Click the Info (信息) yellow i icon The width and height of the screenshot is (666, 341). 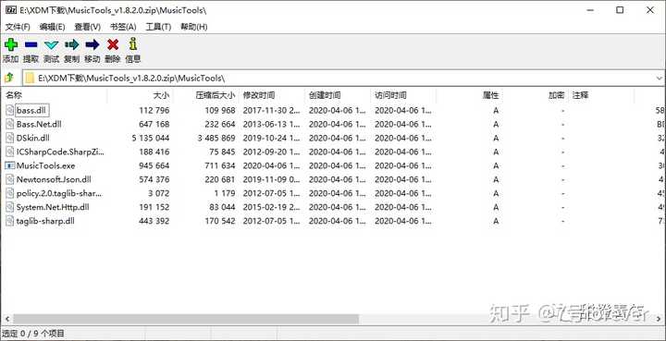click(x=133, y=44)
